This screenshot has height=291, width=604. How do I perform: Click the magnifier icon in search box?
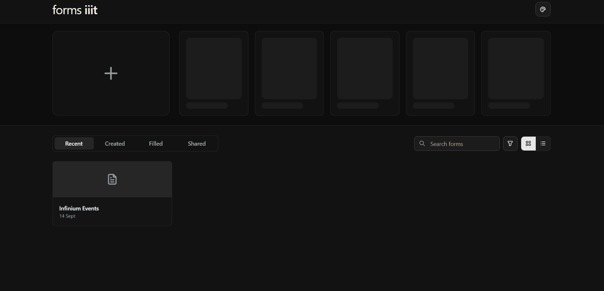pyautogui.click(x=422, y=143)
